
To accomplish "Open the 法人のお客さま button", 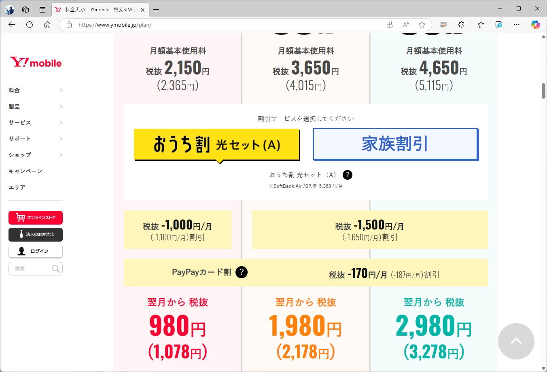I will tap(36, 234).
